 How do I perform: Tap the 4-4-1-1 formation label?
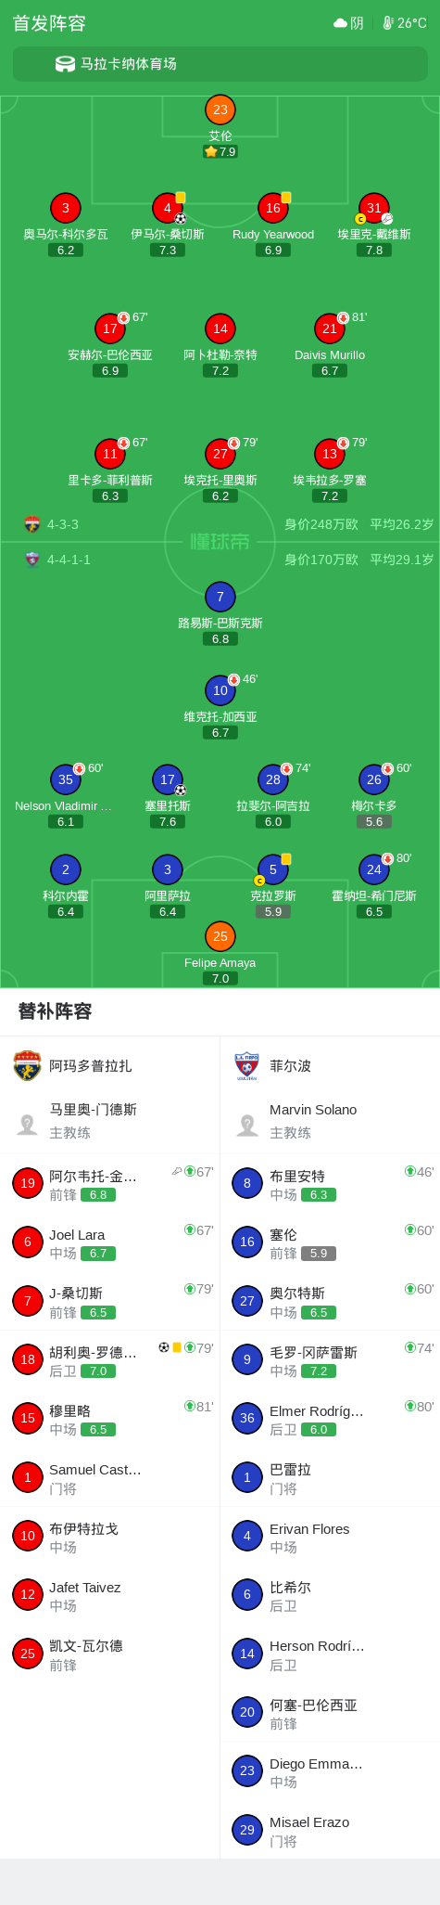[69, 560]
